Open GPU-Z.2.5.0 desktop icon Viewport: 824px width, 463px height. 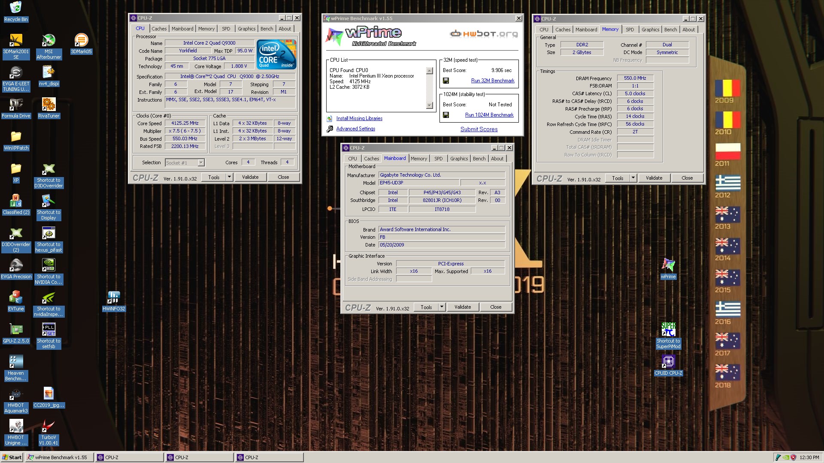(x=16, y=333)
